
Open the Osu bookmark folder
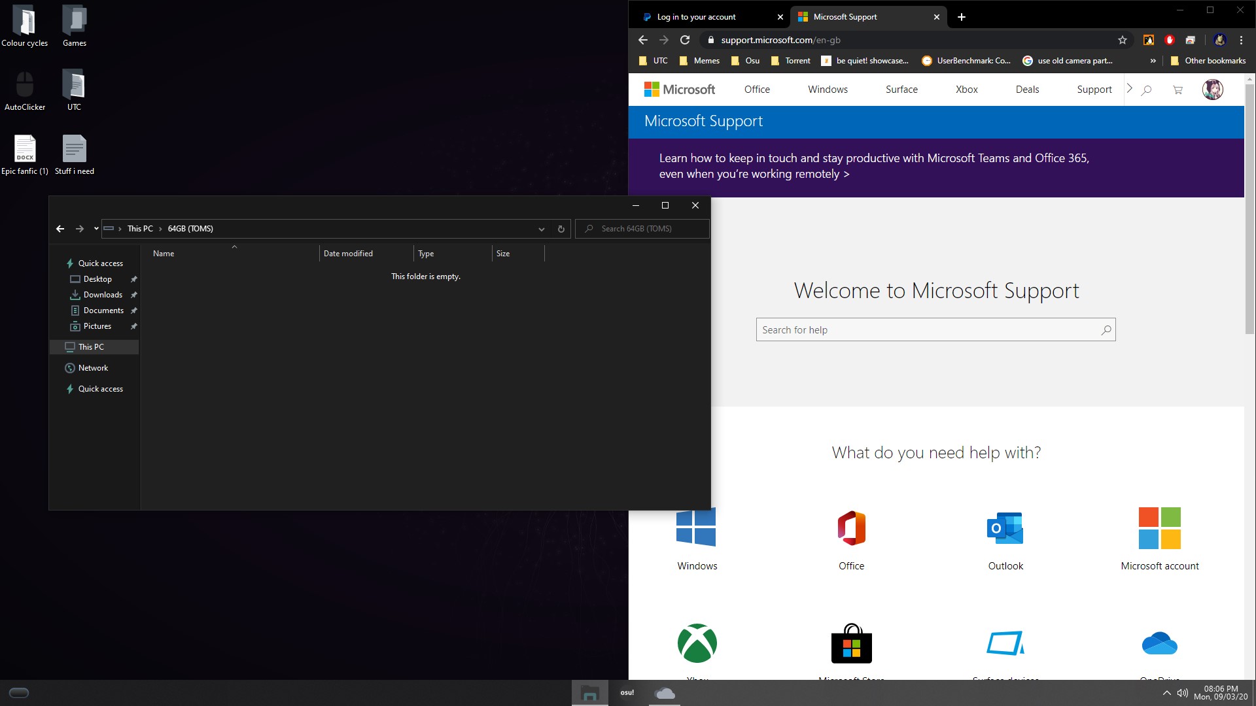[x=745, y=61]
